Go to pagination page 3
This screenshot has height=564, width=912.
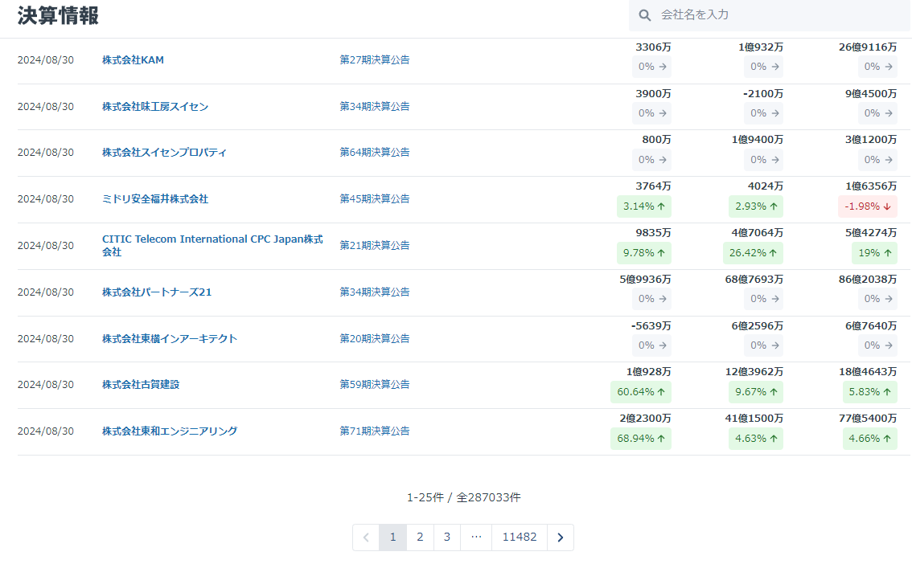coord(446,537)
